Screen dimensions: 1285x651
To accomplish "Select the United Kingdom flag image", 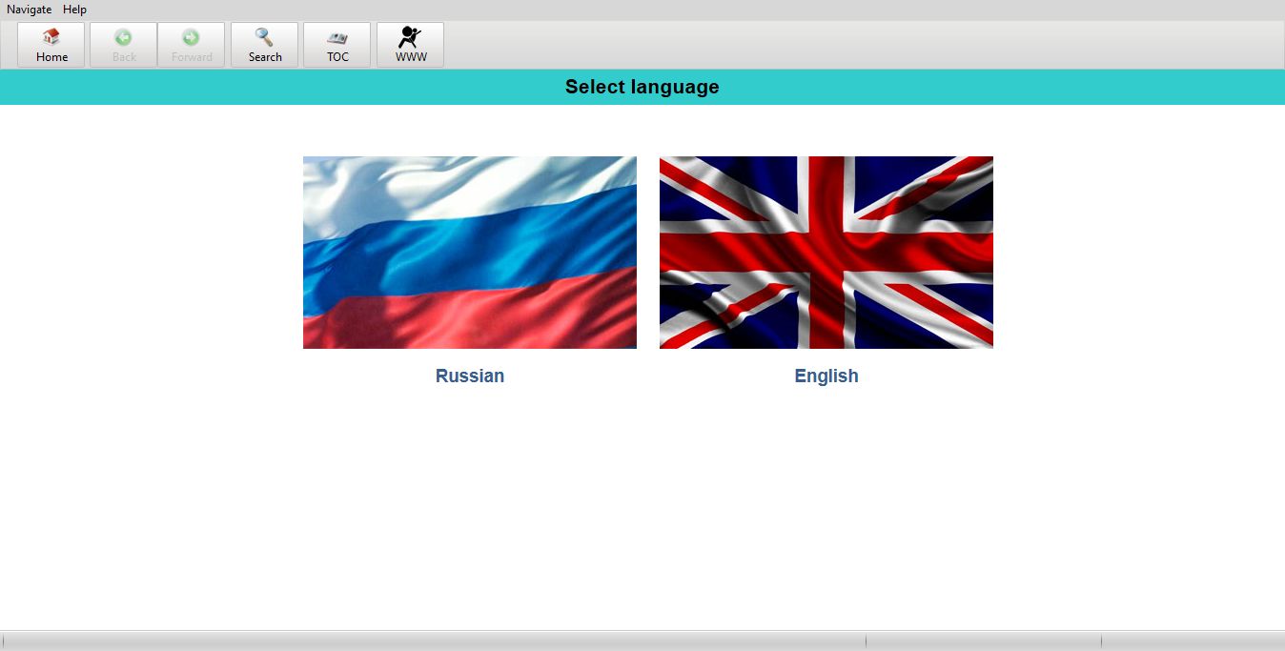I will (826, 253).
